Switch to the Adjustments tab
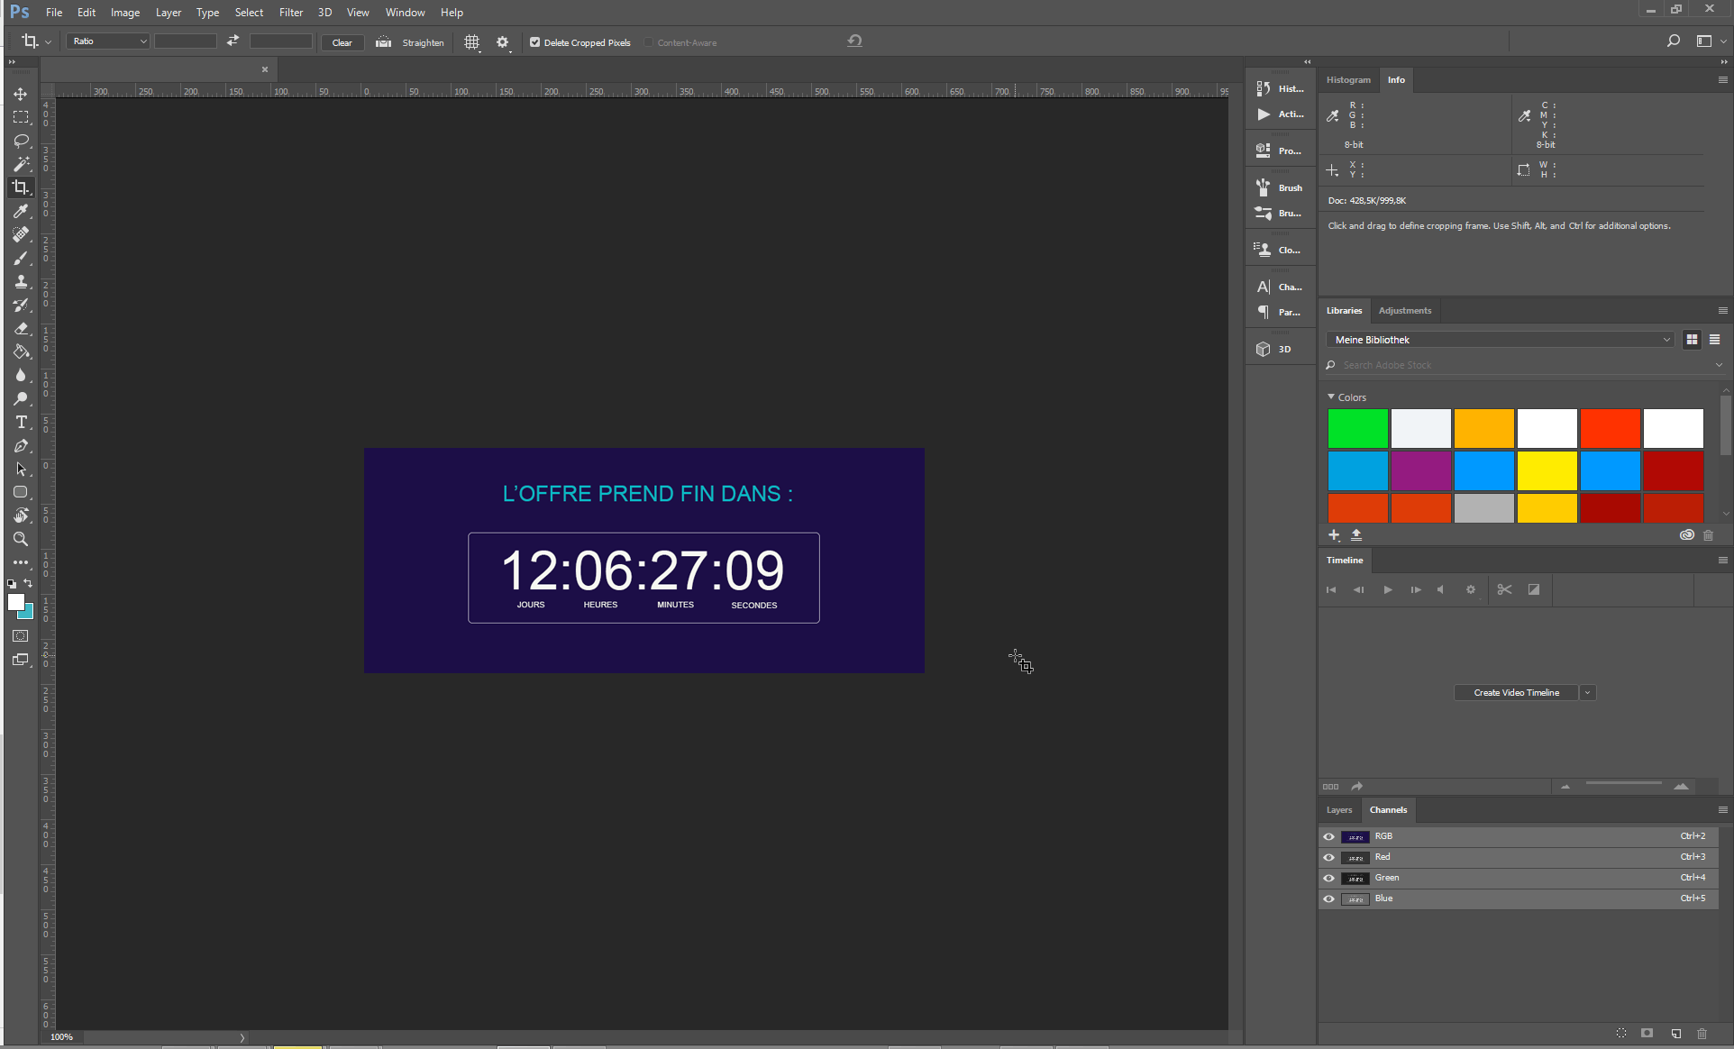Image resolution: width=1734 pixels, height=1049 pixels. pos(1404,310)
